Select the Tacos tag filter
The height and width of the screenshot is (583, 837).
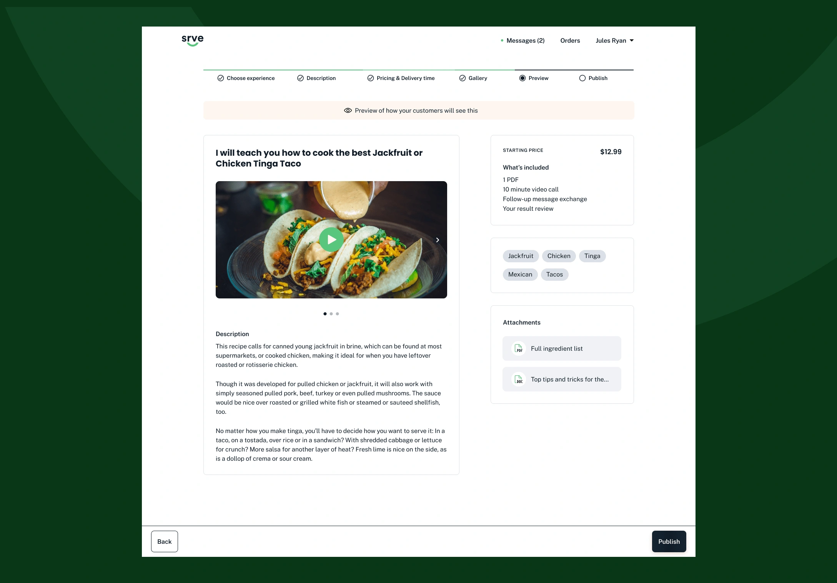coord(554,274)
